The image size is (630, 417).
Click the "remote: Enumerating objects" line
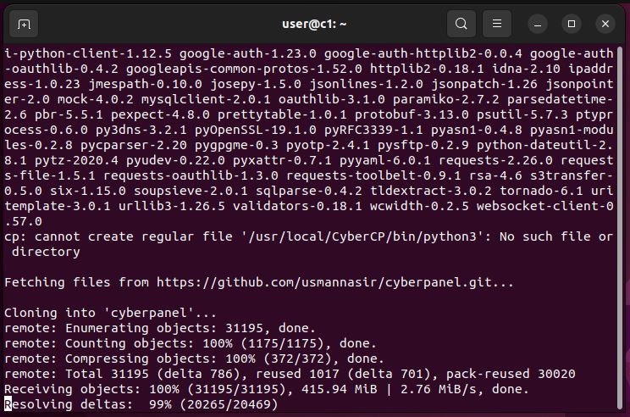point(159,328)
